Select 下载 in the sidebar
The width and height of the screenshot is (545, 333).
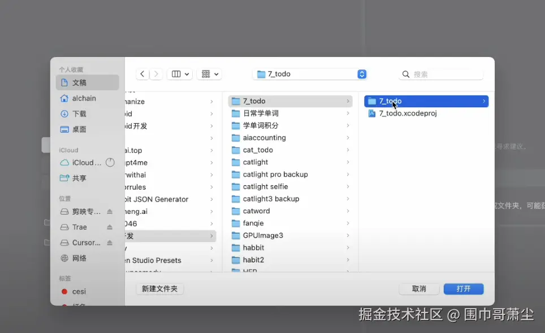tap(88, 114)
